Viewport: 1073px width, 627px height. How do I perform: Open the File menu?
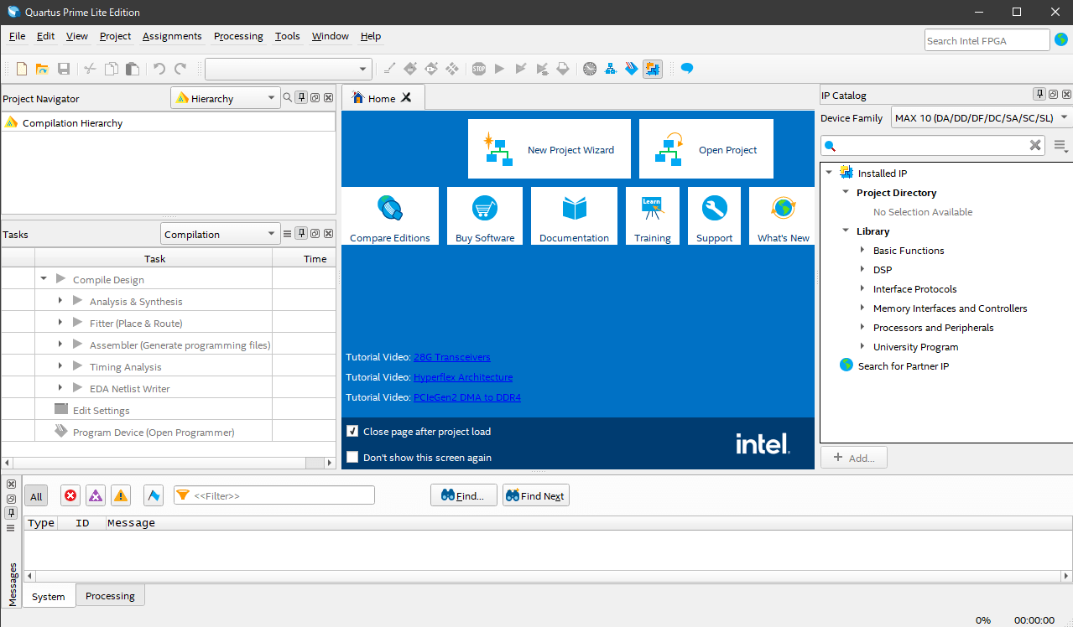click(17, 36)
